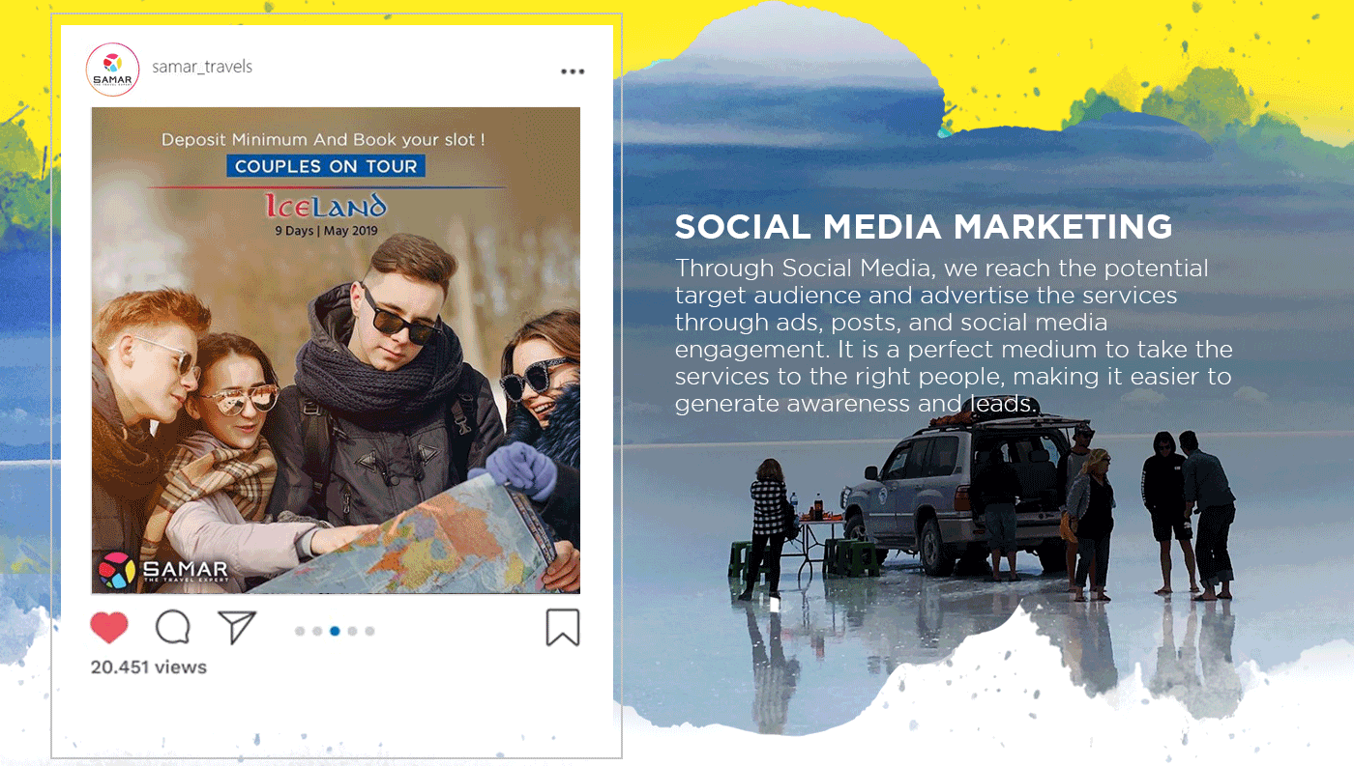Go to the fourth carousel dot

(x=352, y=632)
